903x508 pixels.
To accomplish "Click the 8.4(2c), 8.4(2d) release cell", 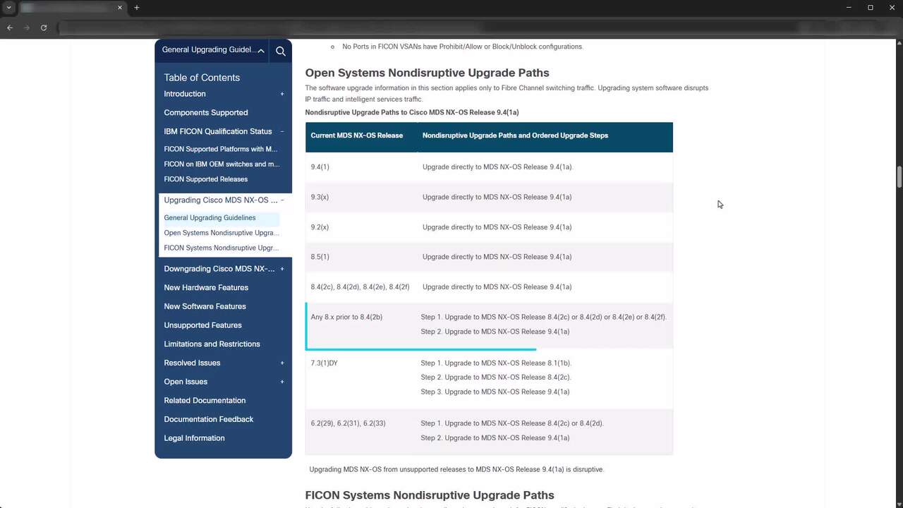I will coord(360,287).
